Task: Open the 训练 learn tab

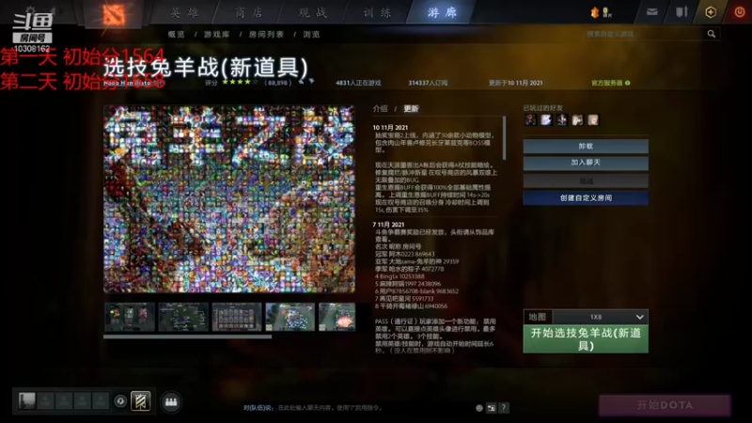Action: click(378, 12)
